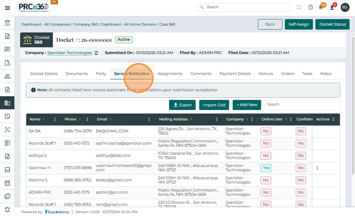Screen dimensions: 355x216
Task: Open the courthouse icon in left sidebar
Action: point(7,23)
